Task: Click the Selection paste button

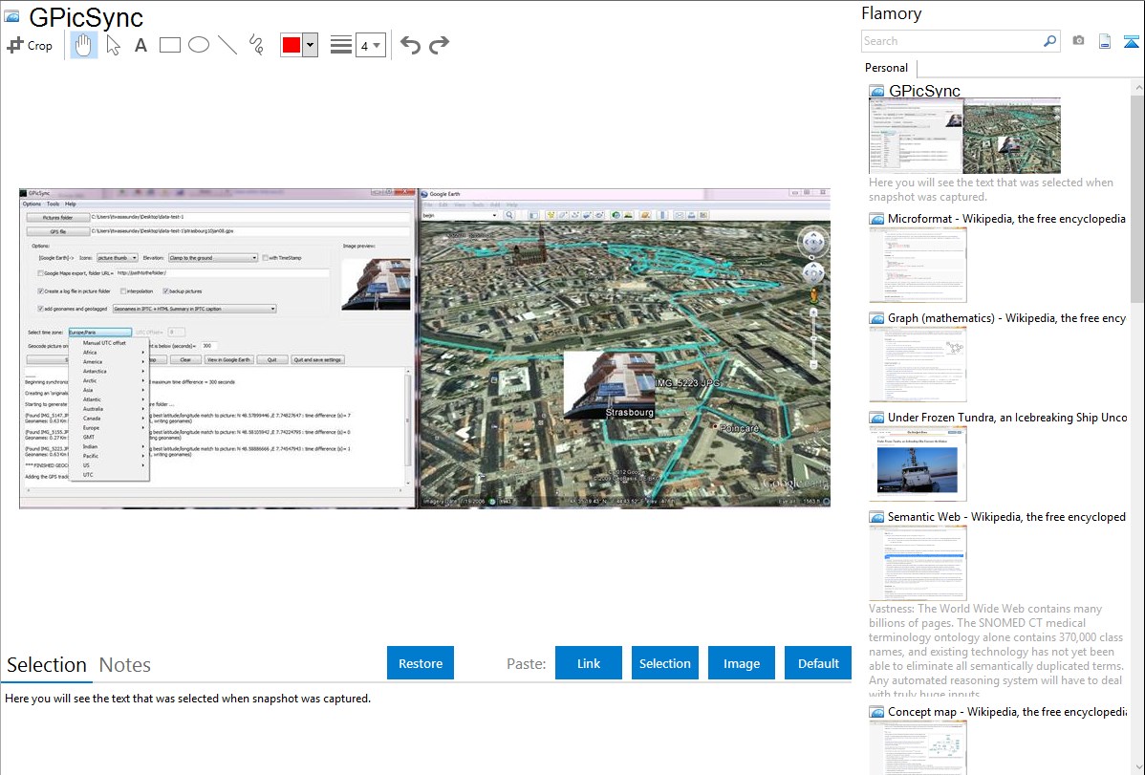Action: (664, 663)
